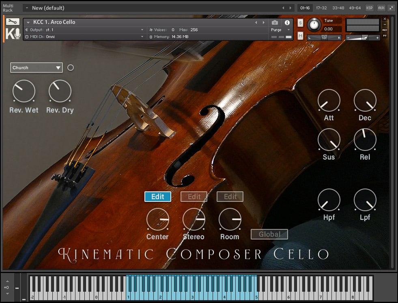Click the camera snapshot icon

(275, 23)
